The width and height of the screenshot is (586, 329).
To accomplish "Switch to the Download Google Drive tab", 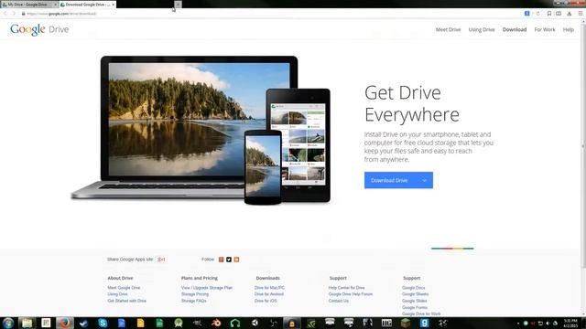I will pyautogui.click(x=87, y=5).
